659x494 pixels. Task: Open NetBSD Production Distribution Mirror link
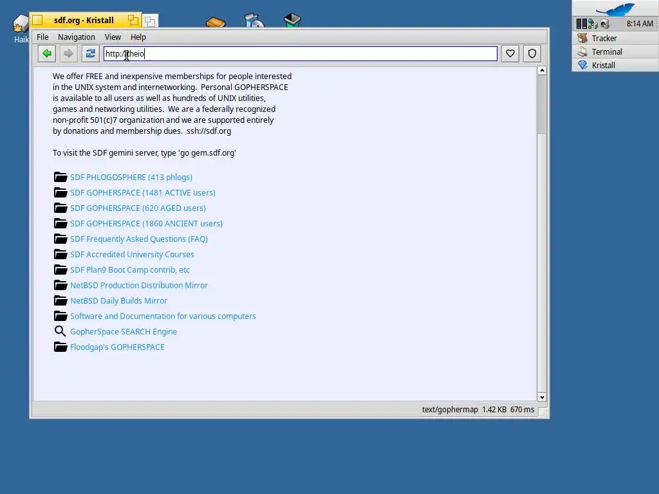coord(139,285)
